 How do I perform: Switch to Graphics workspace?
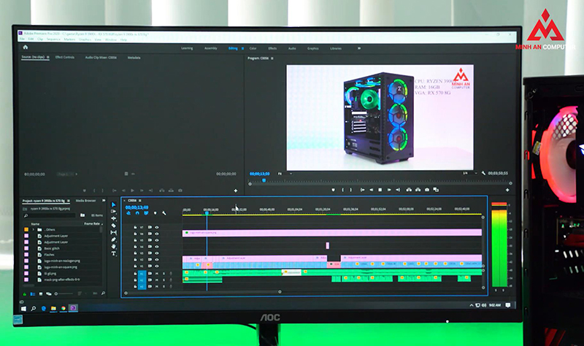[x=313, y=48]
